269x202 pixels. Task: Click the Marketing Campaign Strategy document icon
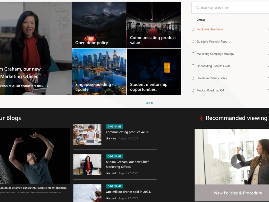tap(193, 54)
